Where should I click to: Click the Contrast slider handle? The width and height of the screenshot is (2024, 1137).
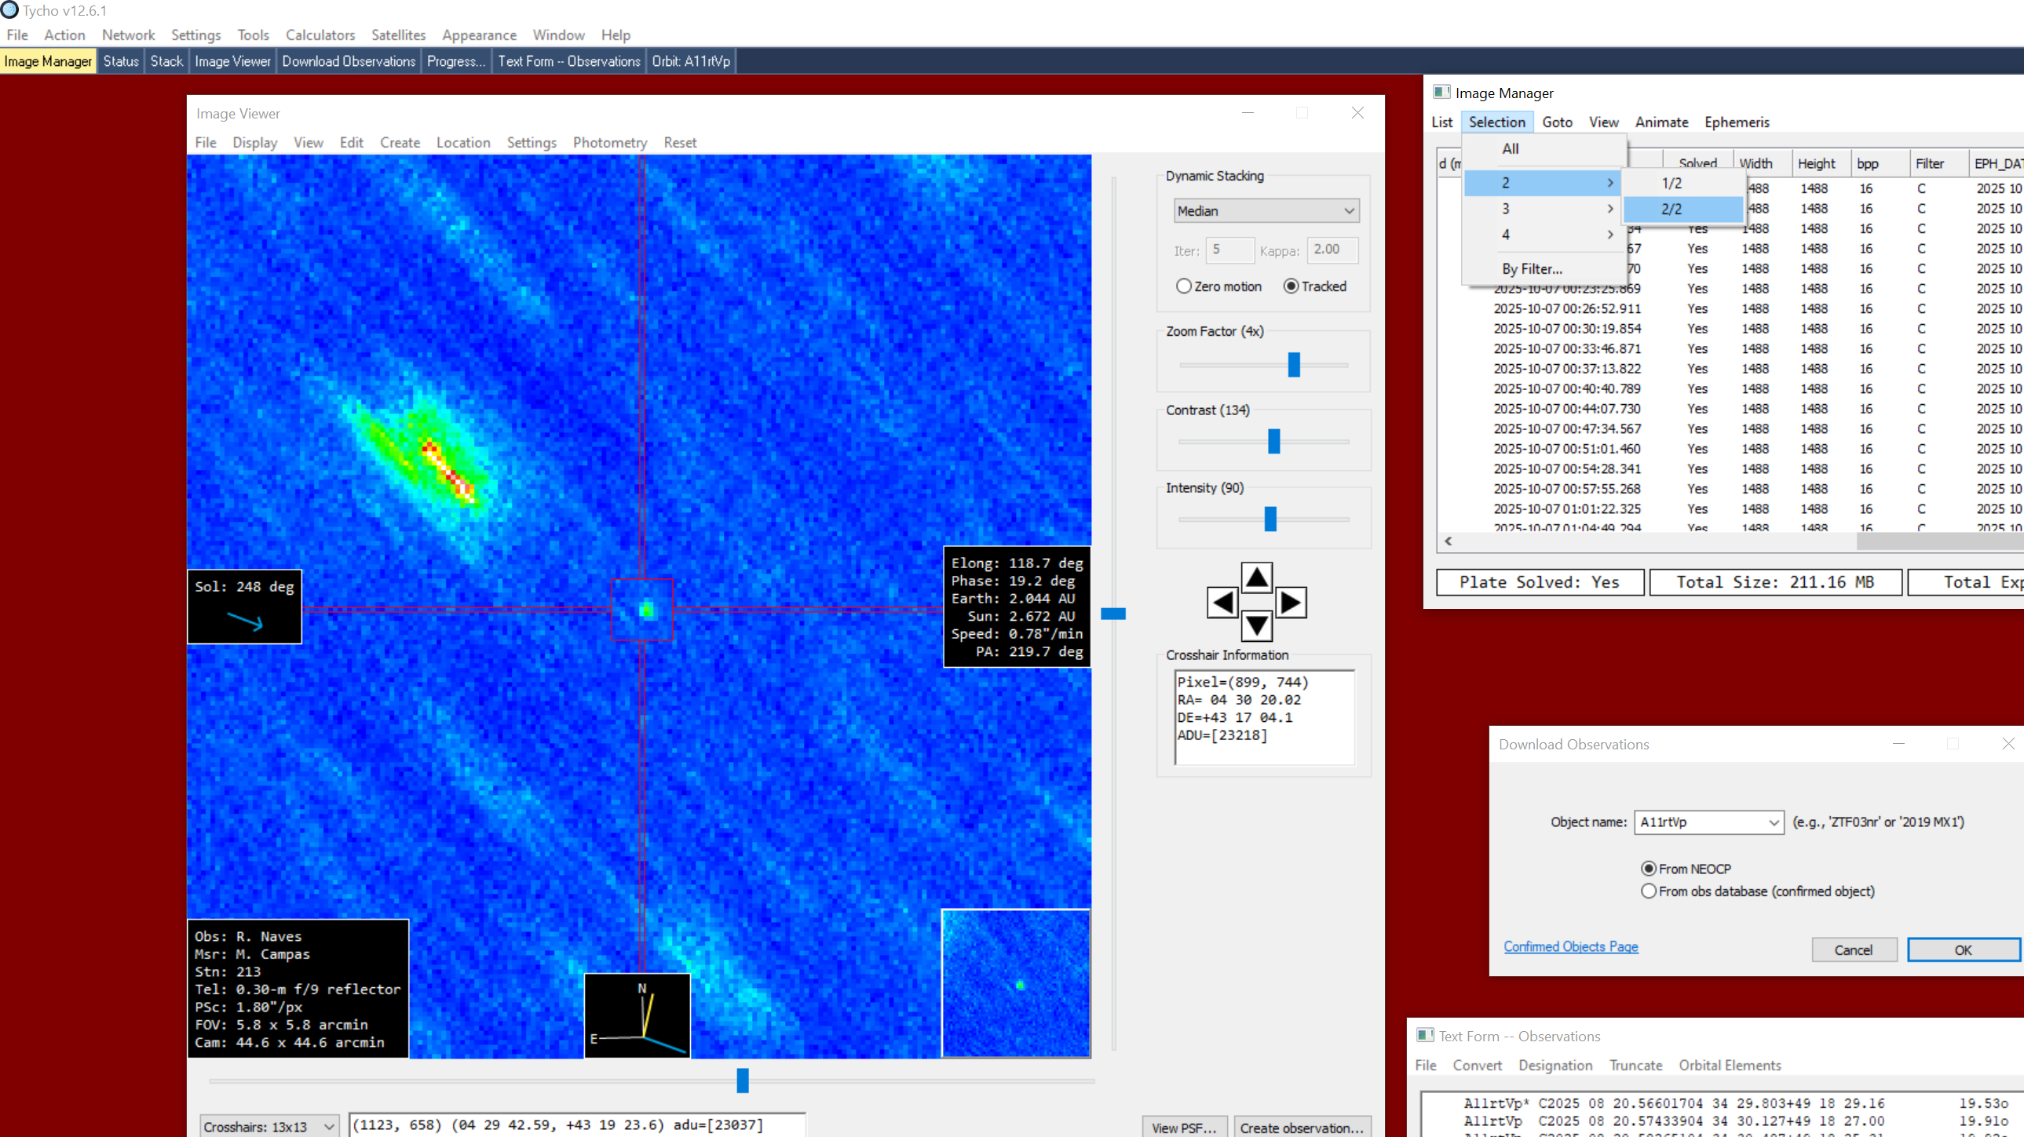coord(1273,441)
